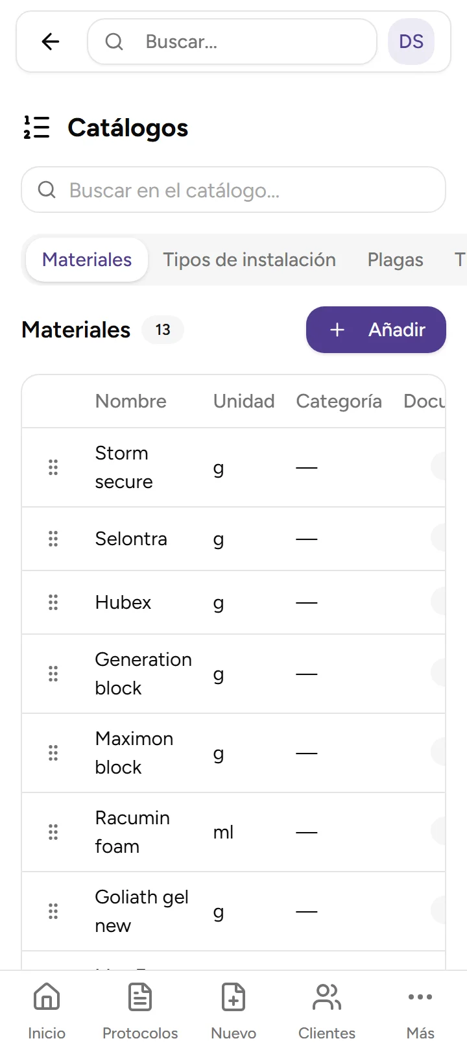The width and height of the screenshot is (467, 1054).
Task: Click the drag handle next to Goliath gel new
Action: (x=53, y=911)
